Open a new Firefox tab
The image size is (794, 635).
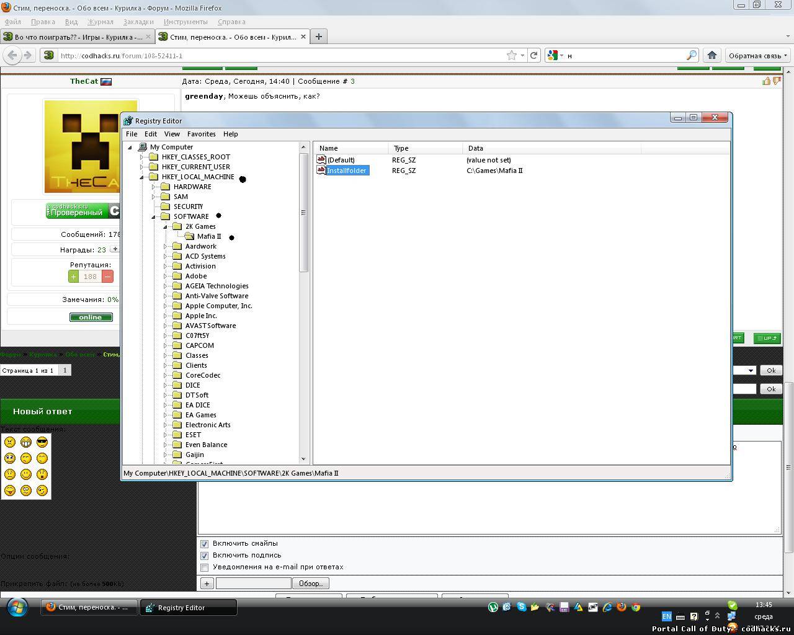(319, 37)
